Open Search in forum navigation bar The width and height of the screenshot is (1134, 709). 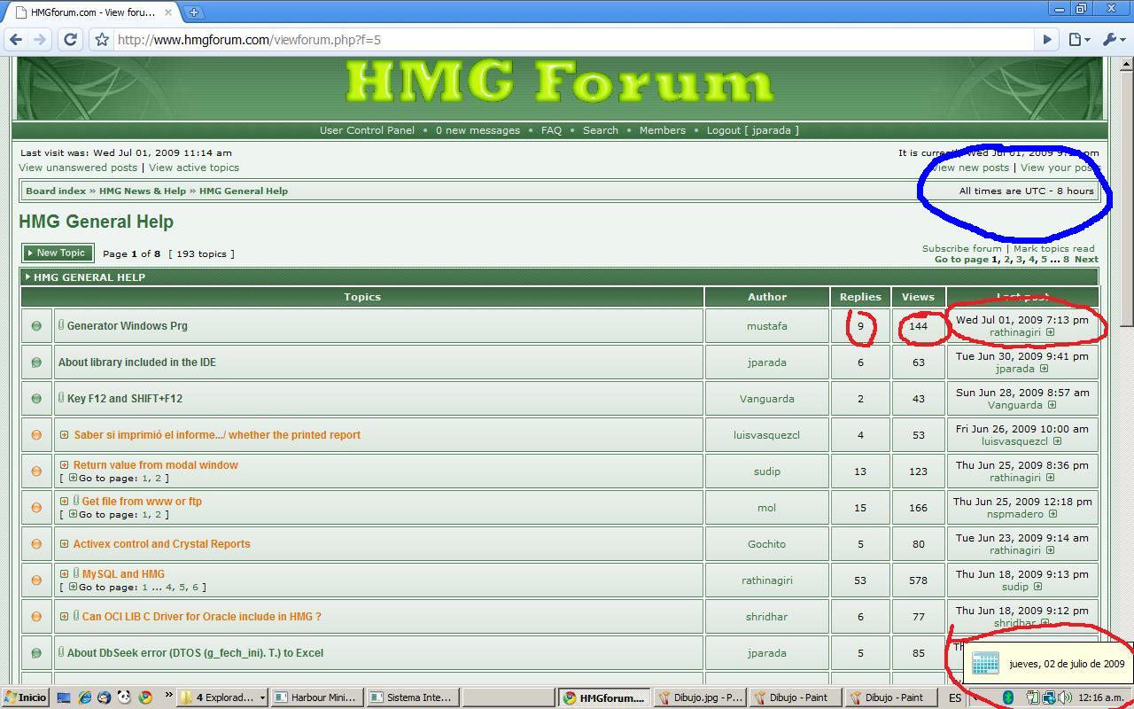pyautogui.click(x=600, y=130)
